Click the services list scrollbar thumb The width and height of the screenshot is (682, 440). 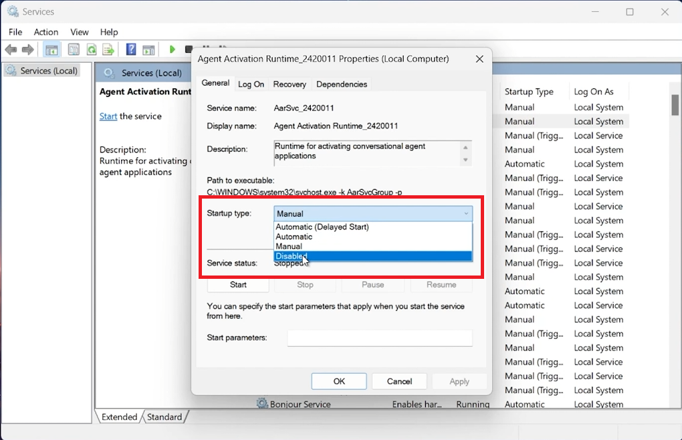(675, 105)
